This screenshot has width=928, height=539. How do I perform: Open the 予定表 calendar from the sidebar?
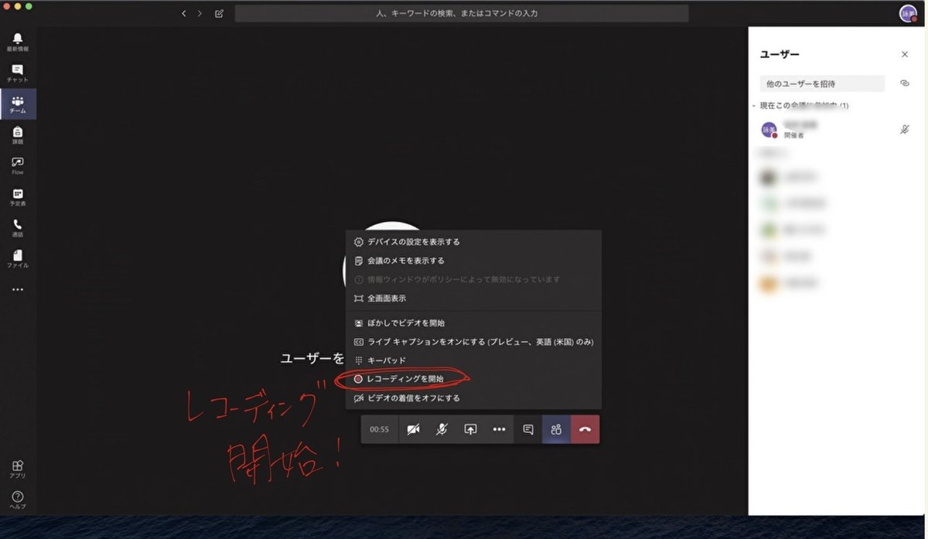click(17, 196)
